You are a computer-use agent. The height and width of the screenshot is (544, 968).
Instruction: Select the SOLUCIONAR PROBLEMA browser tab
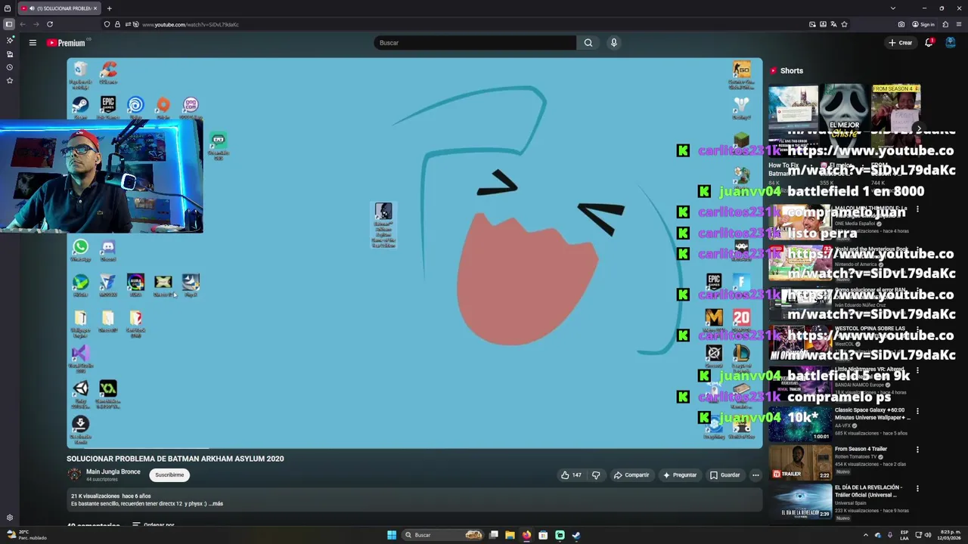click(x=60, y=8)
